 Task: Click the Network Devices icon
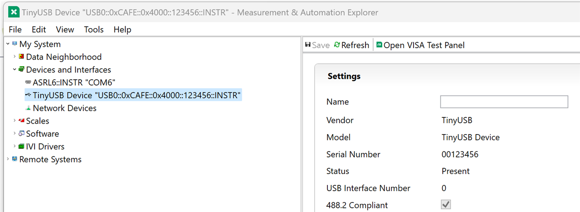28,108
